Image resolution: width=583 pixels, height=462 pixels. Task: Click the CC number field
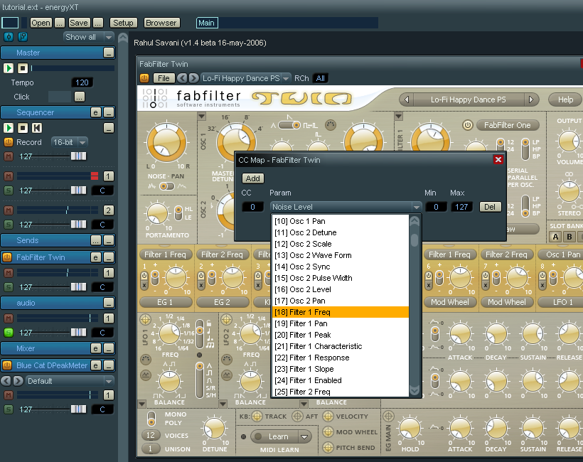[252, 207]
